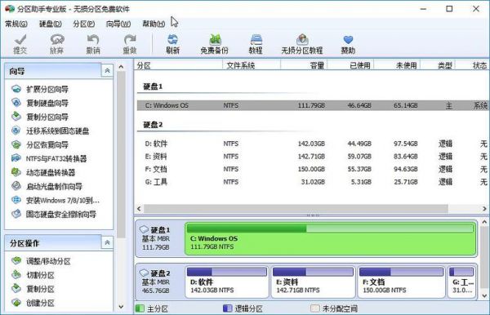Select the C: Windows OS row in list

(313, 105)
